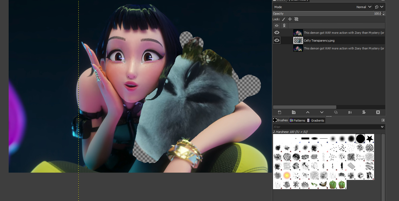Image resolution: width=399 pixels, height=201 pixels.
Task: Select the animal outline brush
Action: pyautogui.click(x=360, y=157)
